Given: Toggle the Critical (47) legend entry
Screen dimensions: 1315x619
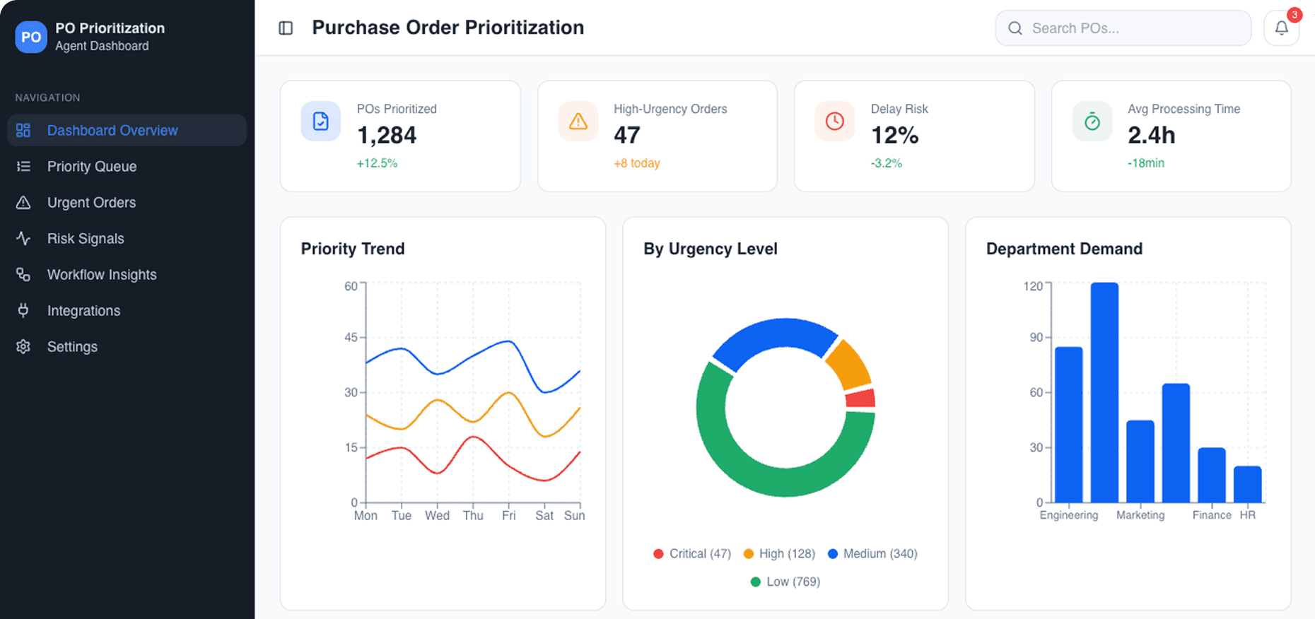Looking at the screenshot, I should (692, 553).
